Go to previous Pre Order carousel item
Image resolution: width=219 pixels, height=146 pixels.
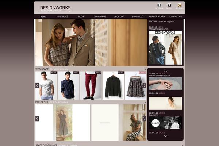[37, 119]
